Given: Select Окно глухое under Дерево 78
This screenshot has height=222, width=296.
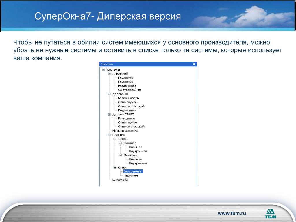Looking at the screenshot, I should [127, 102].
